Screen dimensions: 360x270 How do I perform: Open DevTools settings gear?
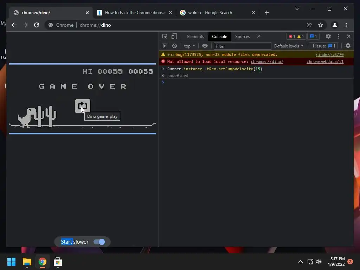pyautogui.click(x=328, y=36)
